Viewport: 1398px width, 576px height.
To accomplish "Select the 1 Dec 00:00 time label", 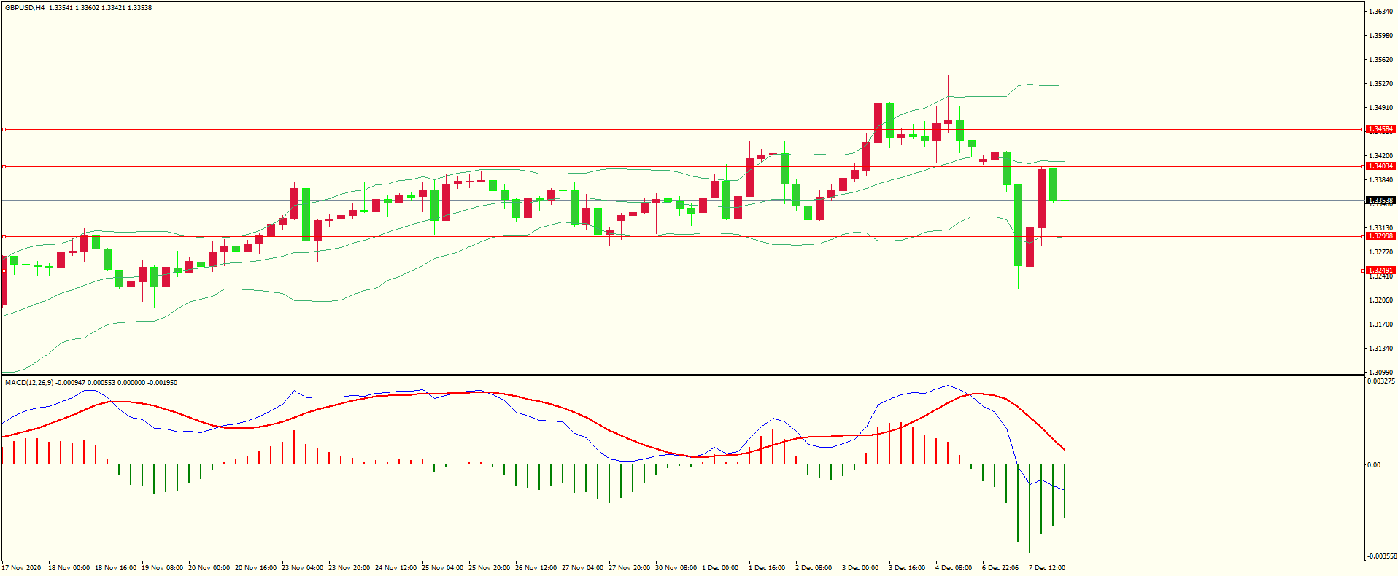I will tap(720, 568).
